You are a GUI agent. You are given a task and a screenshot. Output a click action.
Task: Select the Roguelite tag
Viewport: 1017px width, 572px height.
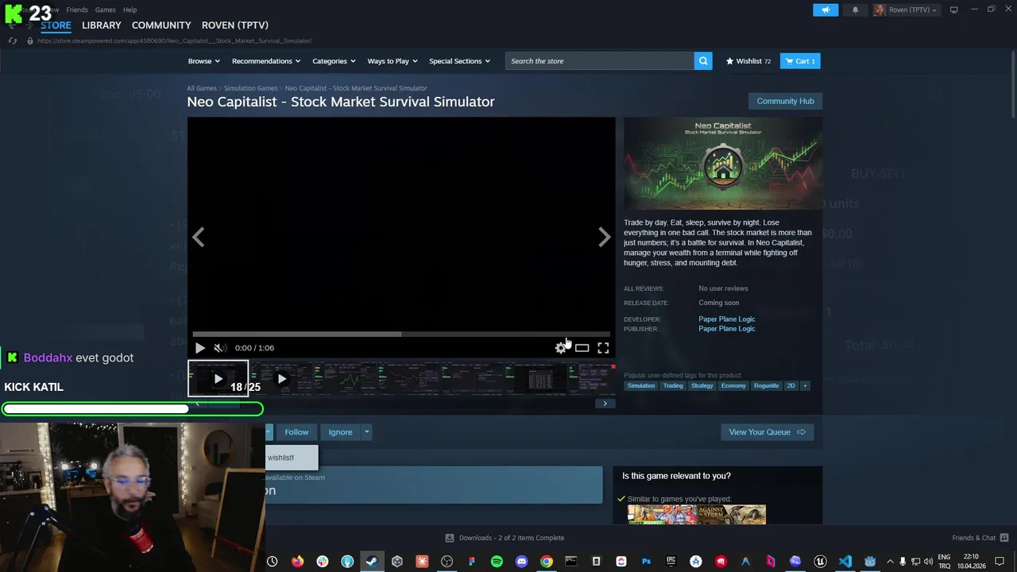(767, 386)
